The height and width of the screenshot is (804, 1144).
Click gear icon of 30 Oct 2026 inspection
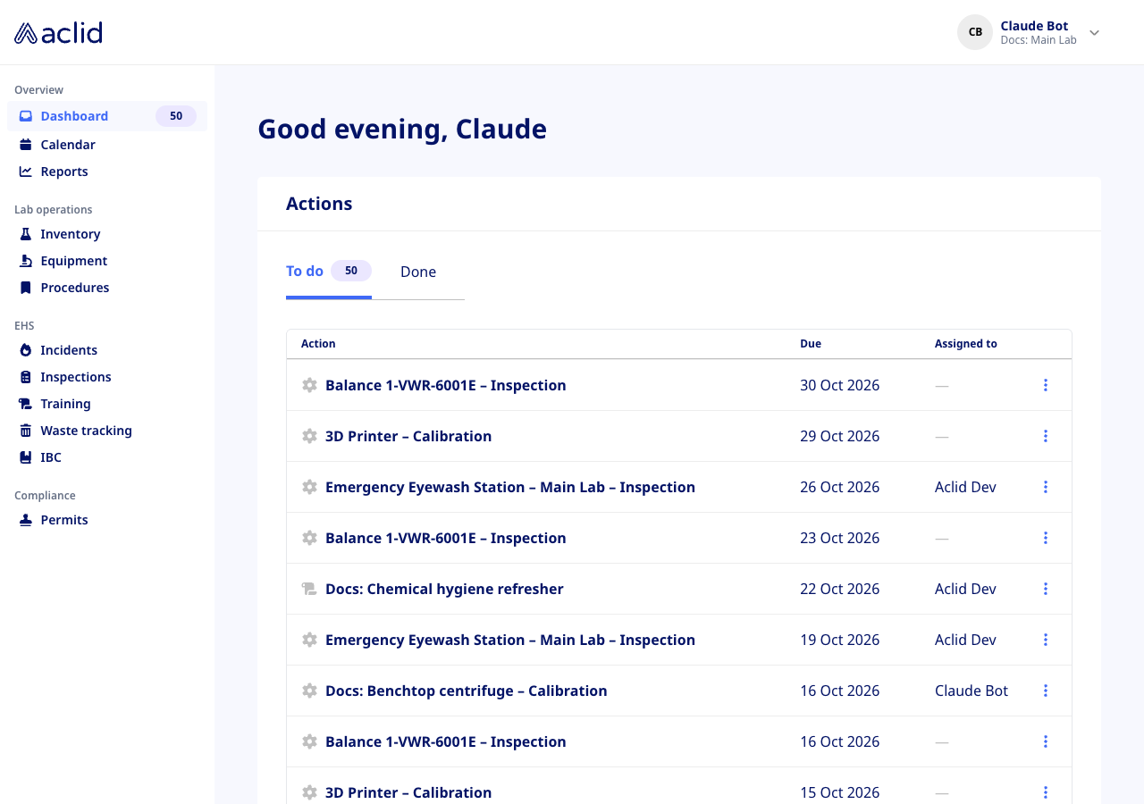coord(309,385)
